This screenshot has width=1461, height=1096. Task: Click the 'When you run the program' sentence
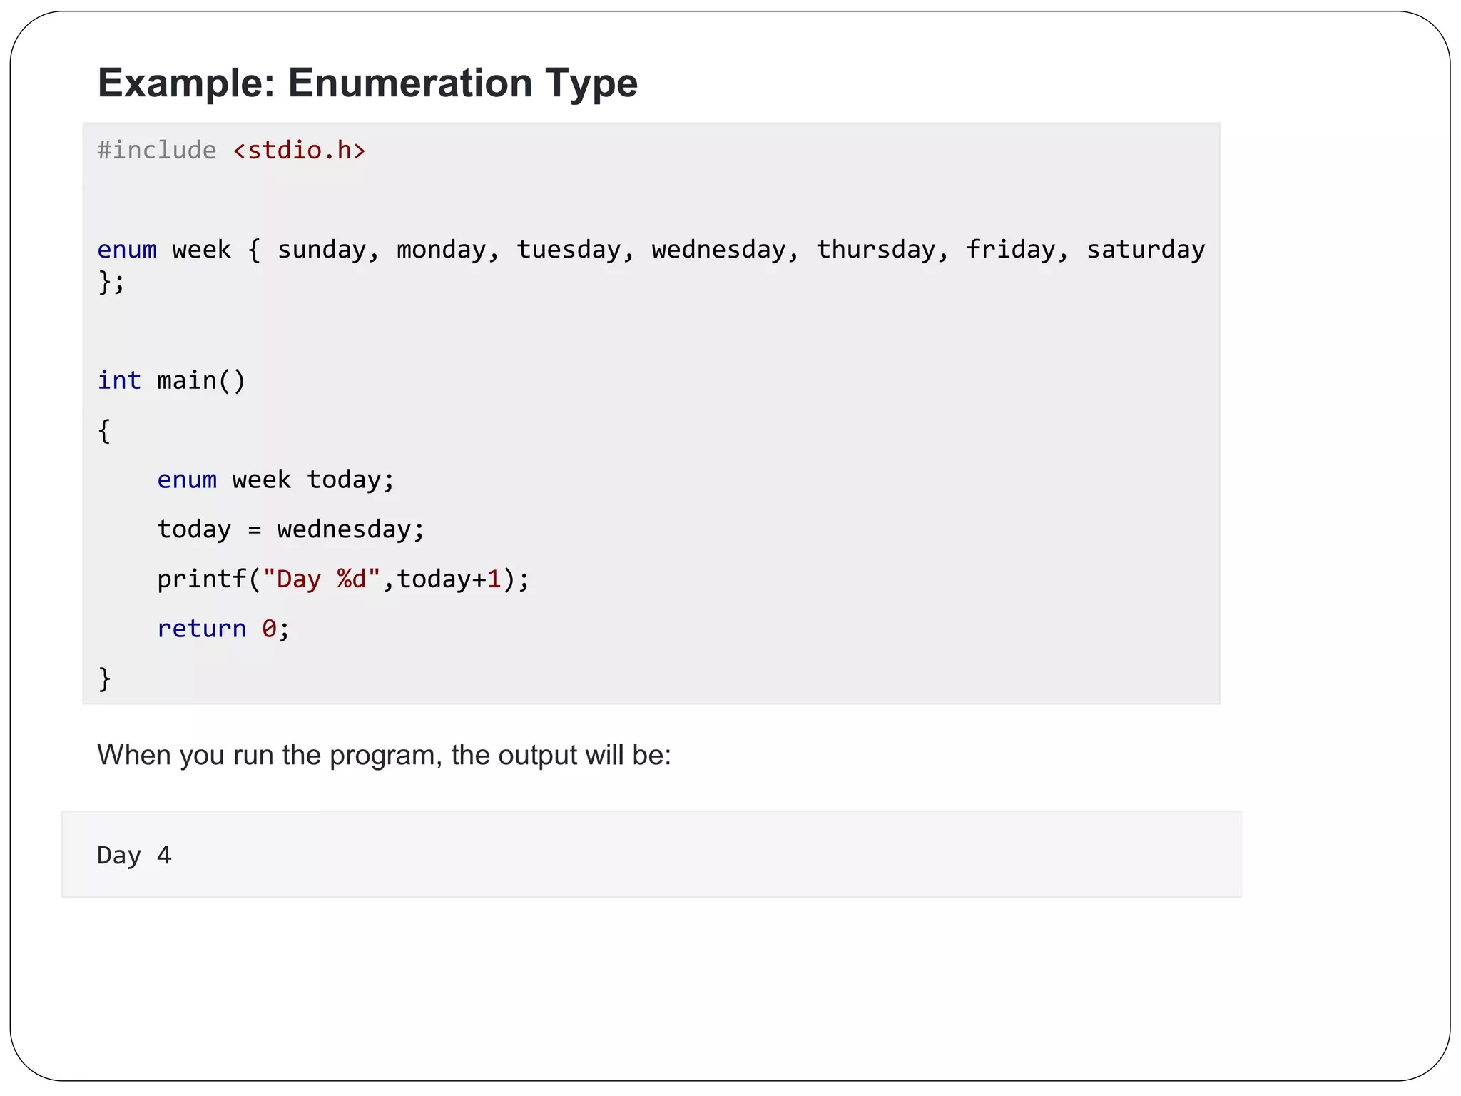384,755
